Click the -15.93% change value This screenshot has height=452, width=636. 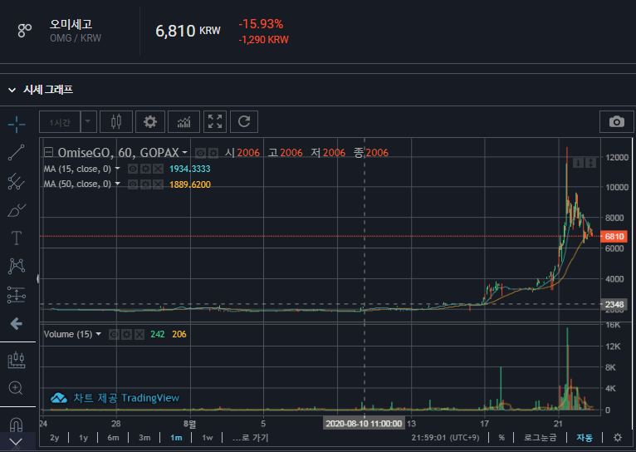point(261,24)
